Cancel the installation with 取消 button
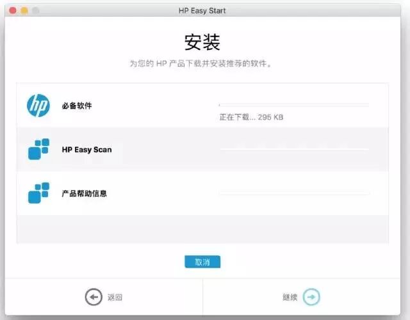Screen dimensions: 410x320 pos(202,262)
